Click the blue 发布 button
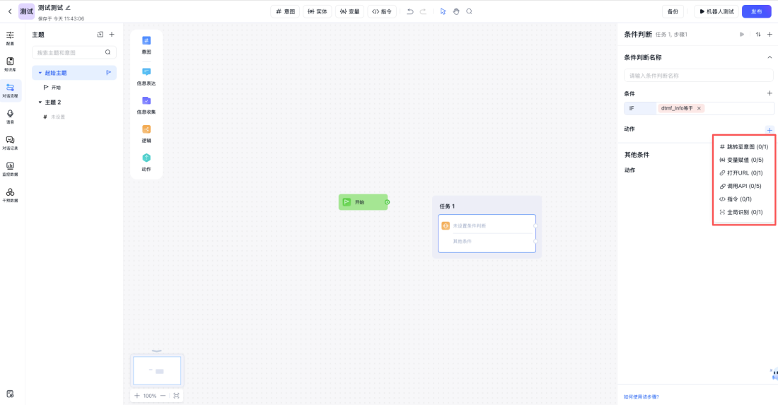The width and height of the screenshot is (778, 405). tap(756, 11)
